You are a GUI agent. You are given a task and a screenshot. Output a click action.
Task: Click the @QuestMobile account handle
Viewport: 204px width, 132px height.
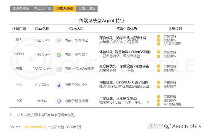pyautogui.click(x=183, y=126)
